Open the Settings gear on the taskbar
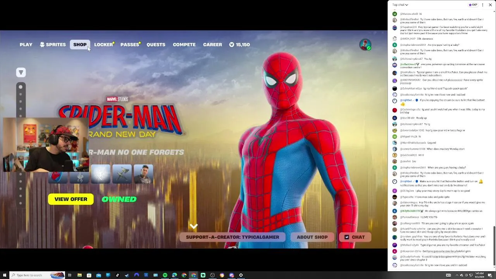 (x=241, y=275)
